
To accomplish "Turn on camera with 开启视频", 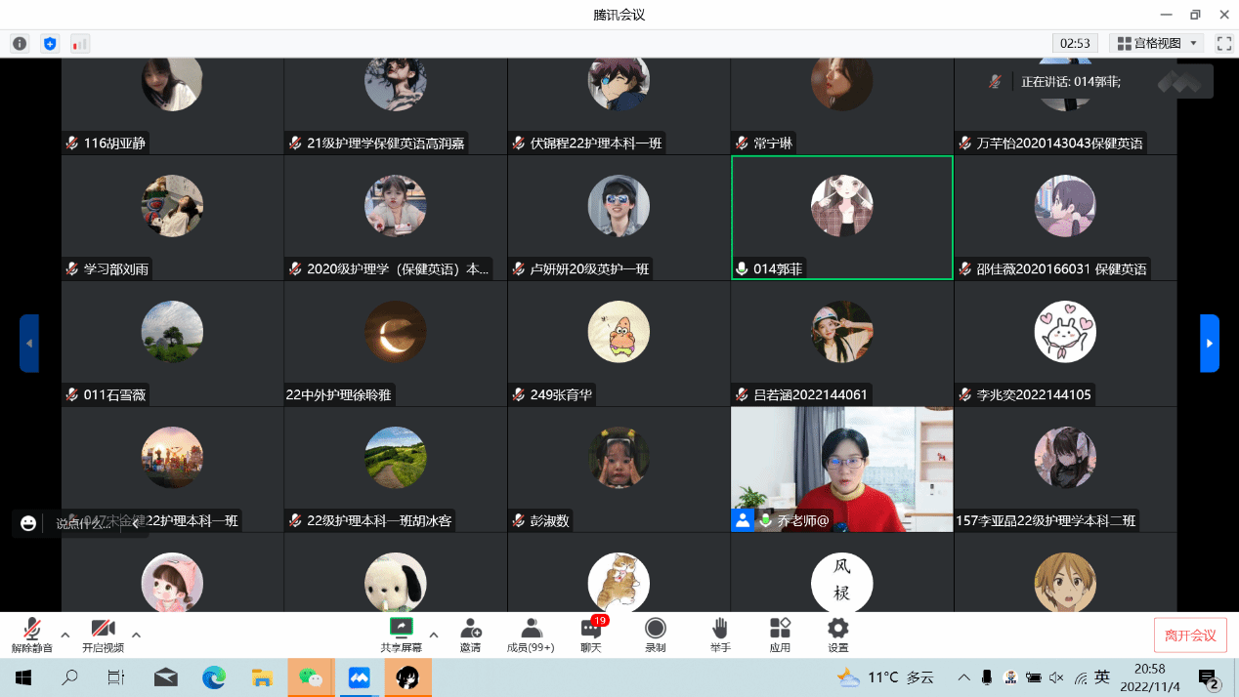I will click(103, 634).
